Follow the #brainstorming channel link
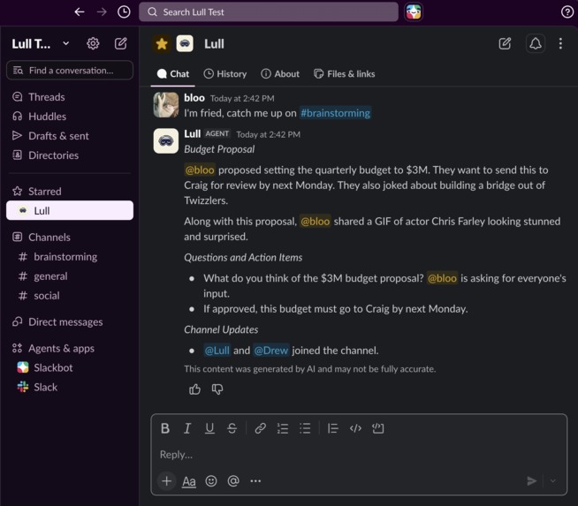Image resolution: width=578 pixels, height=506 pixels. [335, 113]
